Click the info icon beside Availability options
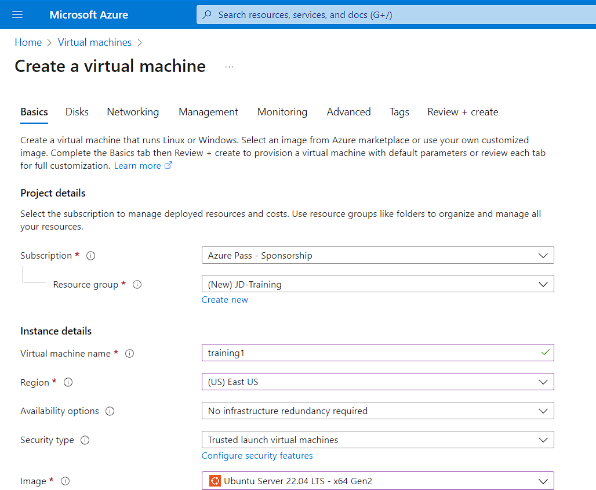This screenshot has height=490, width=596. click(110, 411)
